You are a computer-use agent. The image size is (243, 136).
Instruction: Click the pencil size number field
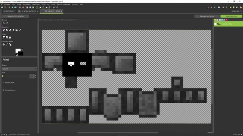pyautogui.click(x=32, y=76)
